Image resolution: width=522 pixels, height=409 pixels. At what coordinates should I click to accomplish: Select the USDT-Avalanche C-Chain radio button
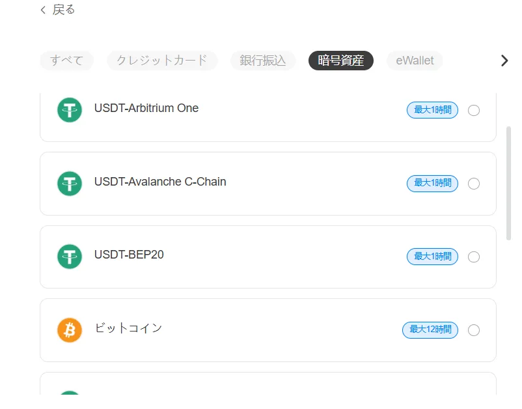[474, 184]
